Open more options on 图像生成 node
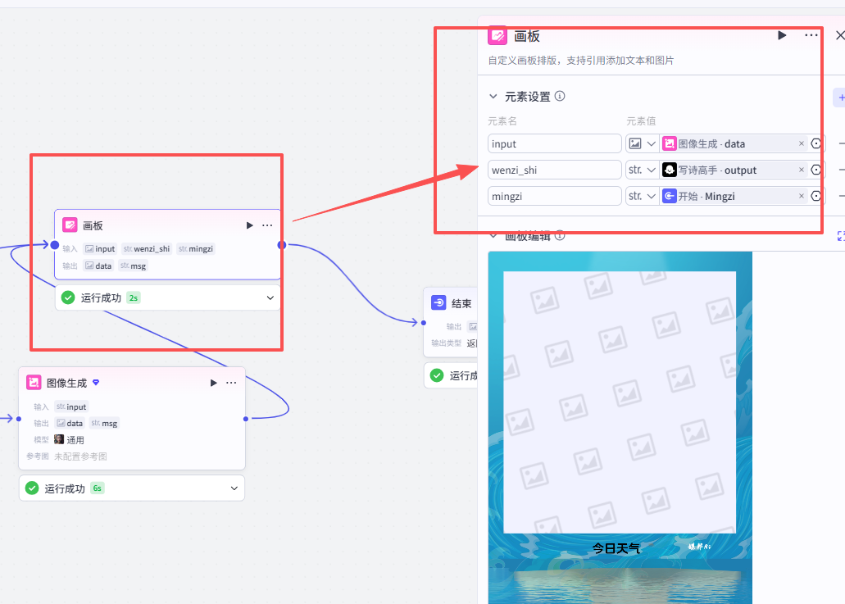This screenshot has width=845, height=604. coord(231,383)
